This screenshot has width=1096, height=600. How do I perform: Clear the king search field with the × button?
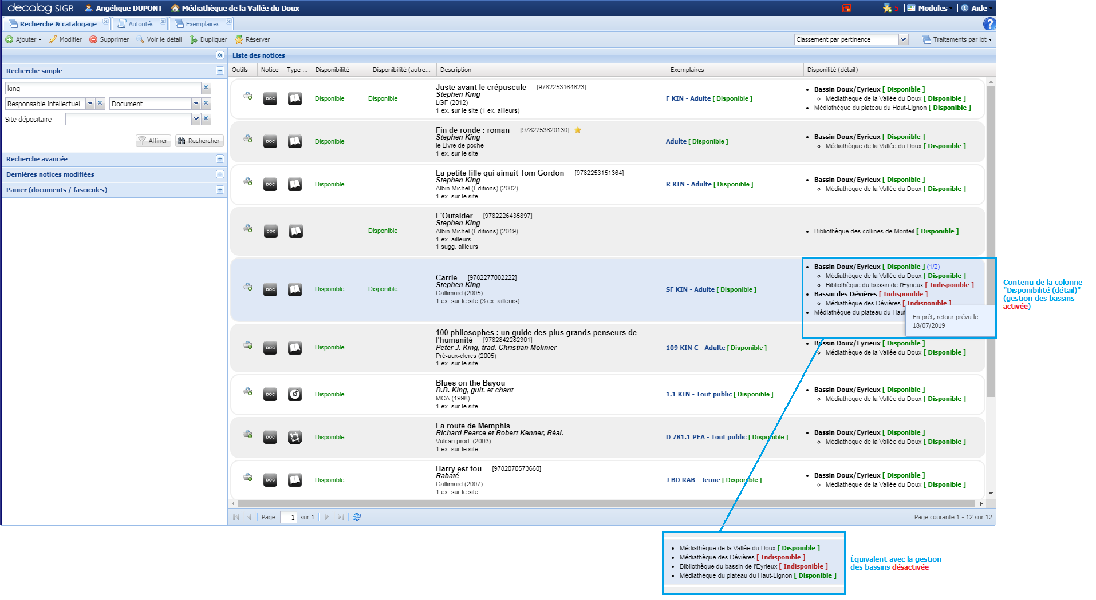tap(206, 88)
